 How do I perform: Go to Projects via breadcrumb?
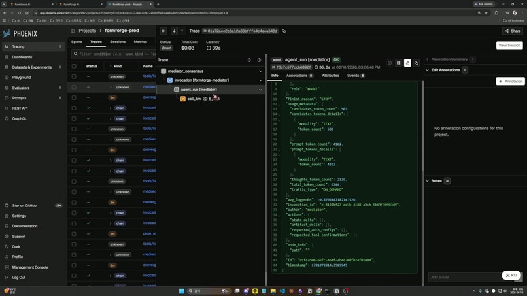coord(88,31)
